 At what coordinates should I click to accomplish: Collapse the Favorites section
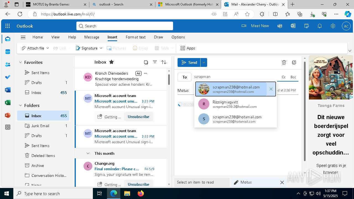(x=20, y=62)
